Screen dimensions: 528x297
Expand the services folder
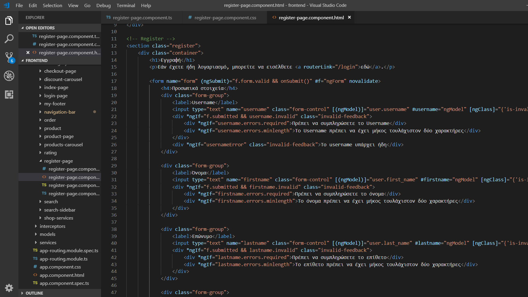60,242
